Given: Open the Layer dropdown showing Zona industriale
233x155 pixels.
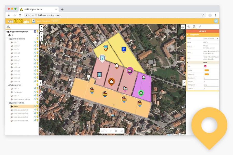Looking at the screenshot, I should tap(210, 38).
